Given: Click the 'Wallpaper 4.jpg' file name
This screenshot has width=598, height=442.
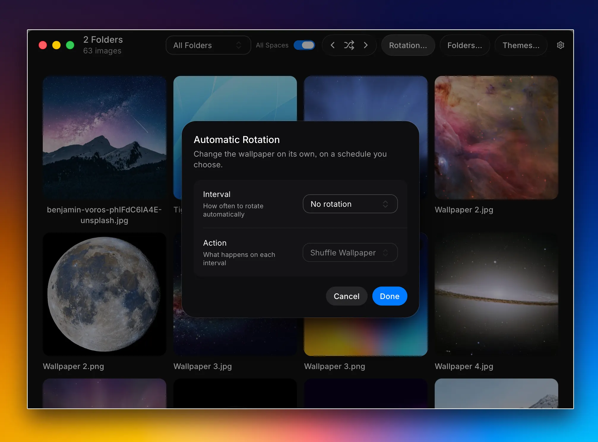Looking at the screenshot, I should 464,366.
